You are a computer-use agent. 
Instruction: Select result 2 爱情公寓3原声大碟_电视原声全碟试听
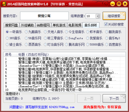coord(64,62)
